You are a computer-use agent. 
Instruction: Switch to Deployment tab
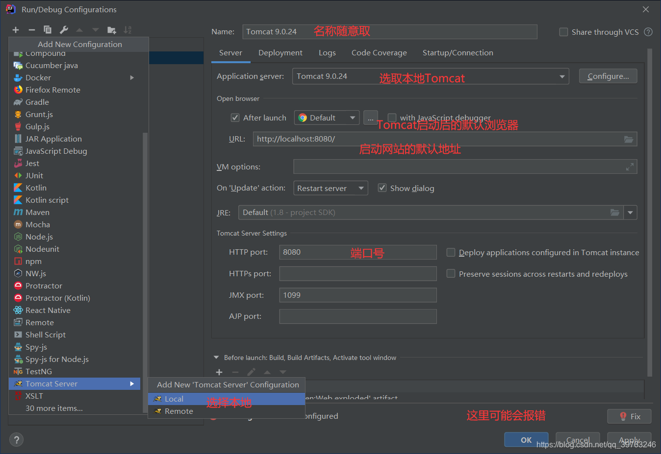pos(280,53)
